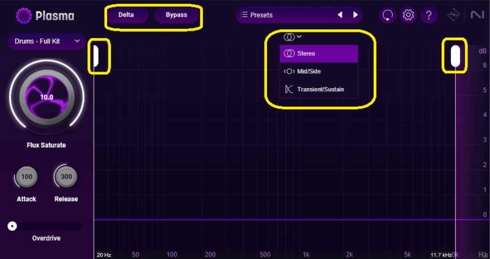Collapse the channel mode dropdown chevron

click(300, 37)
